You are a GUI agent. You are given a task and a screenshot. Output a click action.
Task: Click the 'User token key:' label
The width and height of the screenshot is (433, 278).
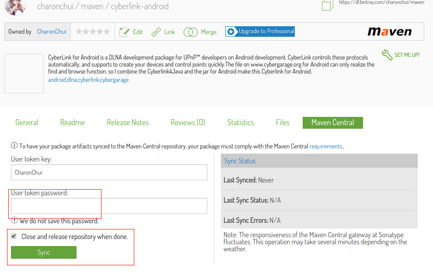pos(31,159)
